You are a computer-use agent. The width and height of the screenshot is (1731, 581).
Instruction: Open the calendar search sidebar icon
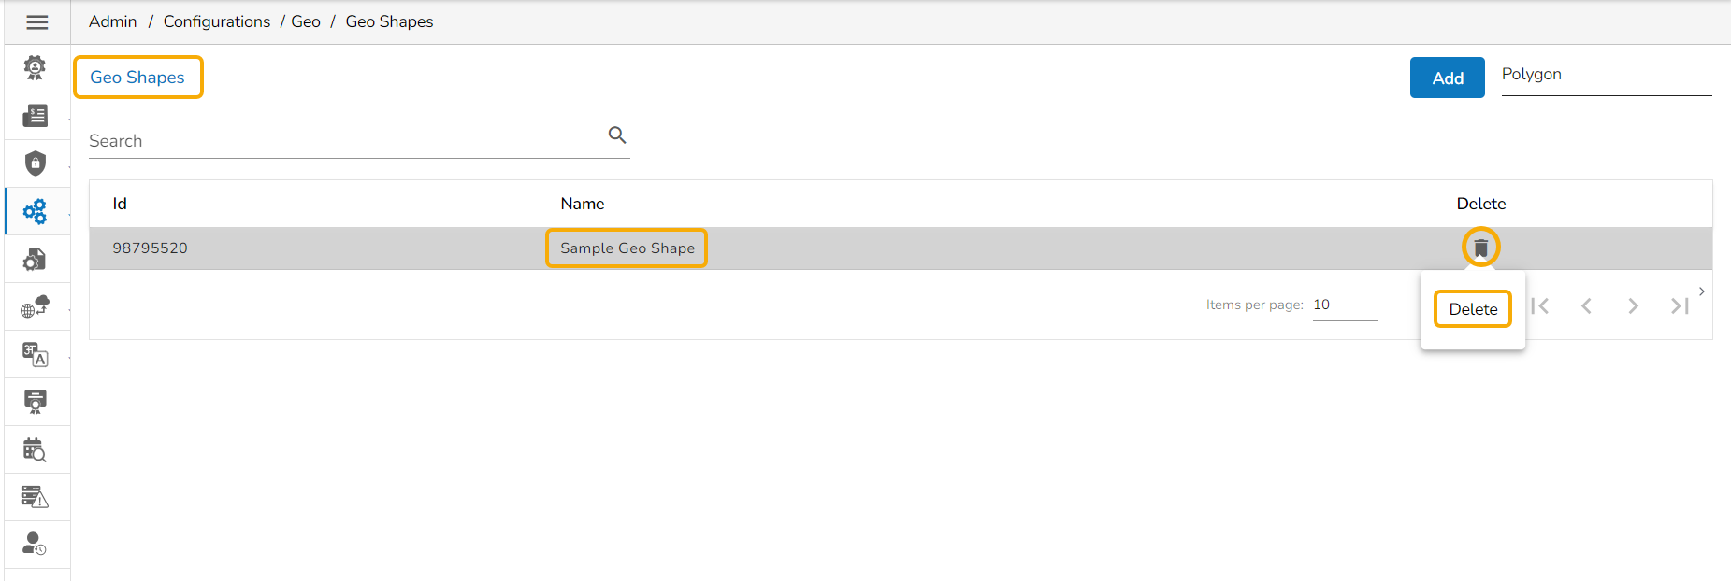click(x=35, y=450)
